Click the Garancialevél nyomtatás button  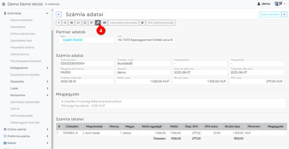[x=123, y=23]
